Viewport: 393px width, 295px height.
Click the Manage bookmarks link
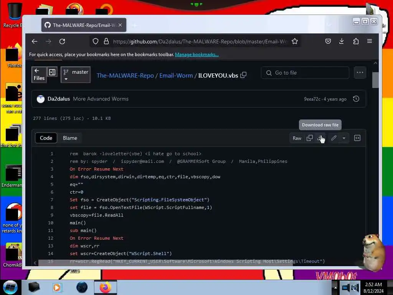[x=197, y=55]
